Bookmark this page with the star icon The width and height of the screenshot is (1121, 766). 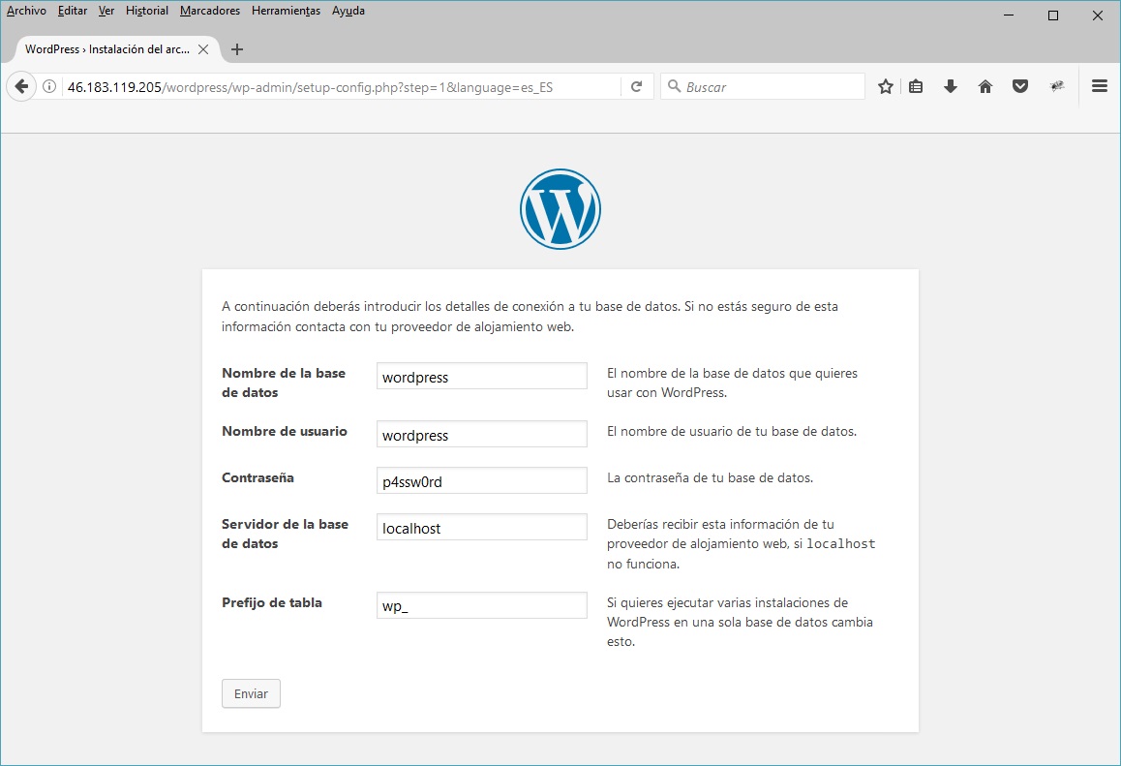coord(886,86)
